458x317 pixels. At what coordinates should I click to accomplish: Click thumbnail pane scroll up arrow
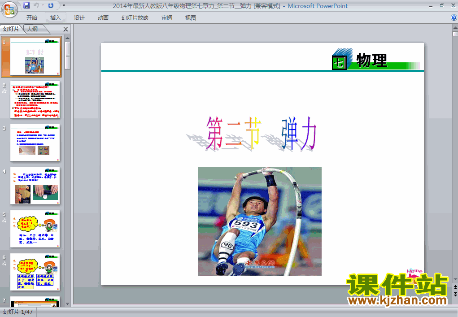[x=67, y=38]
